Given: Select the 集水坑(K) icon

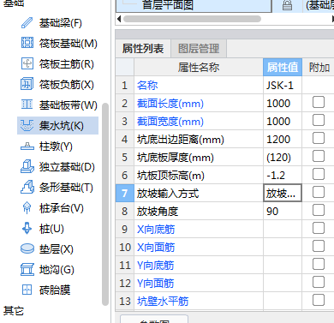Looking at the screenshot, I should click(x=27, y=125).
